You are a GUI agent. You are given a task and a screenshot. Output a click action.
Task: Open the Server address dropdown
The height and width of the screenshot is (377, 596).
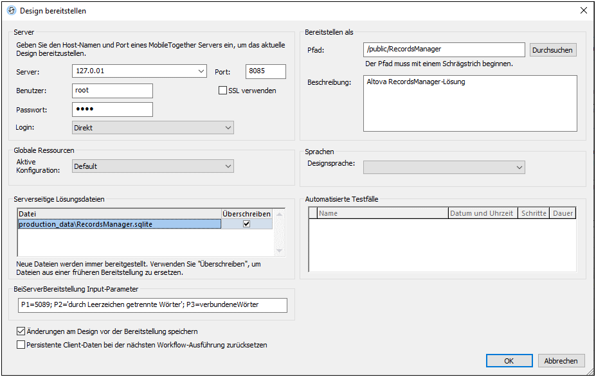click(201, 71)
